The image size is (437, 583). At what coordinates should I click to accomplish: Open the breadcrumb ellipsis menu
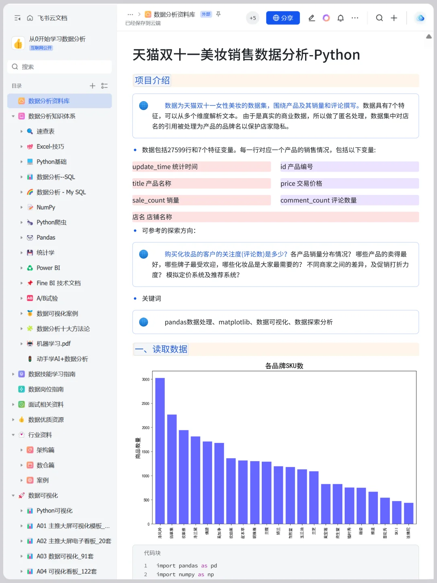click(130, 14)
